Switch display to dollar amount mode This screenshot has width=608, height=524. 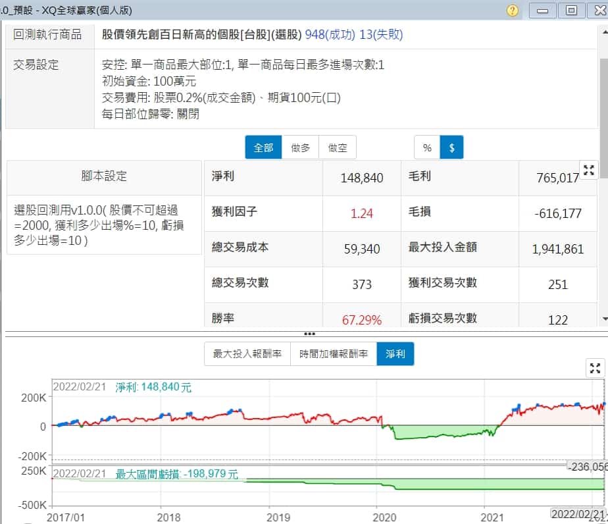click(451, 148)
